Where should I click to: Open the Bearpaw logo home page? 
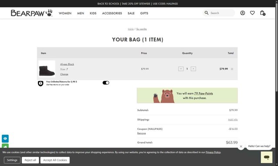pyautogui.click(x=32, y=13)
